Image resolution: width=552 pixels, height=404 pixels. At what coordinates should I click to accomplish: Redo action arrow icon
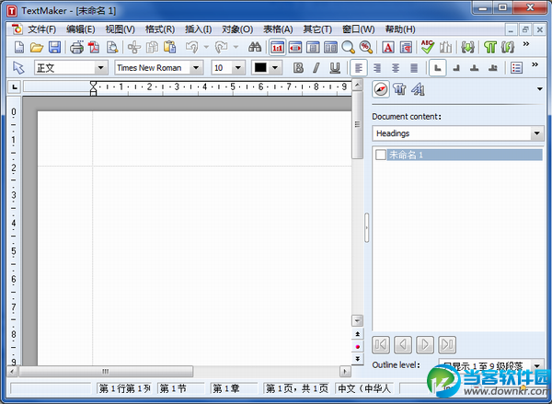(221, 47)
